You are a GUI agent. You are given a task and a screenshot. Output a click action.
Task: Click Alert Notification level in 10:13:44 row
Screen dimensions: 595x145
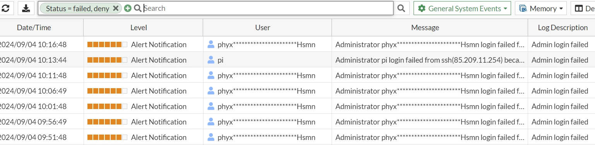click(x=159, y=60)
